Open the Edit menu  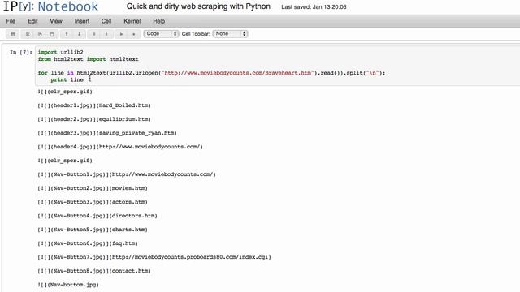[x=32, y=21]
